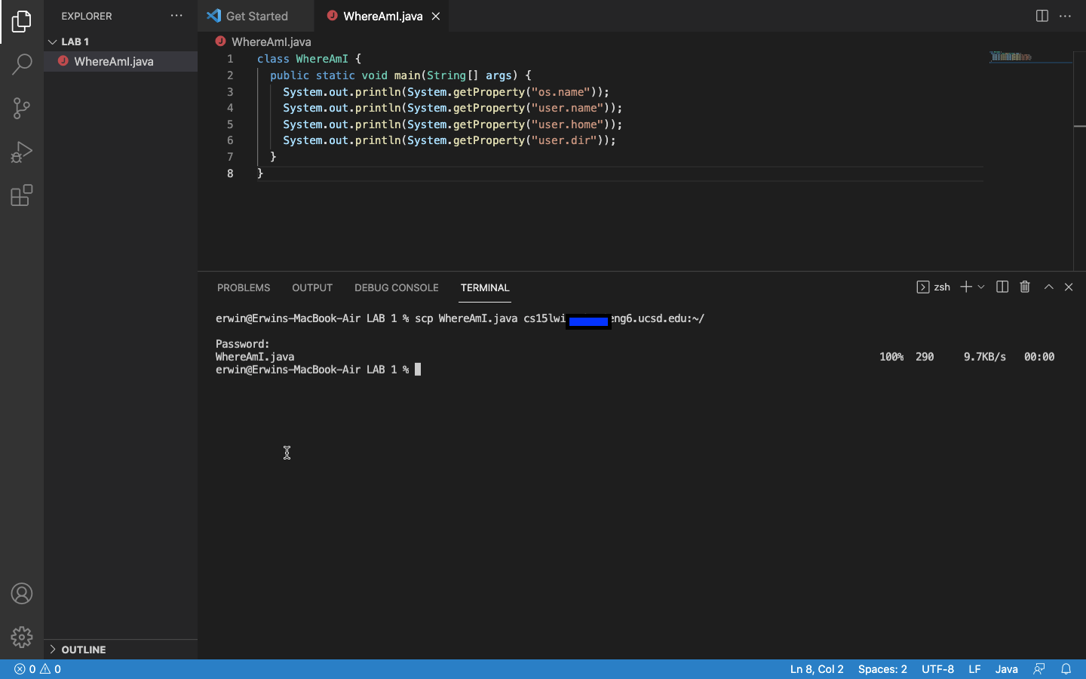Switch to the OUTPUT panel tab
Screen dimensions: 1086x679
312,287
